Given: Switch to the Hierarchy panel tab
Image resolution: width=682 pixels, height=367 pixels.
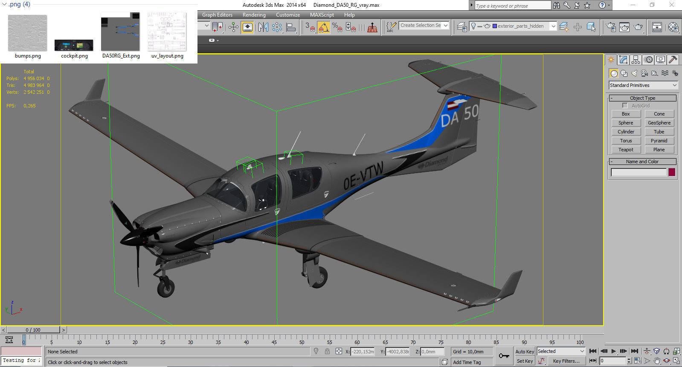Looking at the screenshot, I should [x=636, y=60].
